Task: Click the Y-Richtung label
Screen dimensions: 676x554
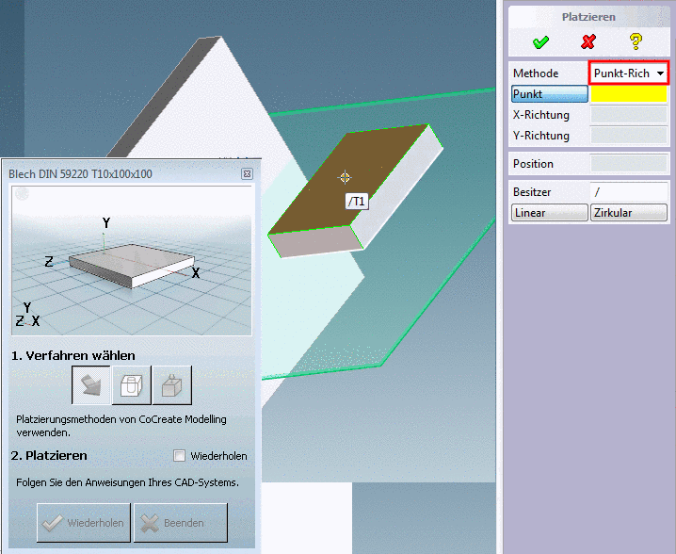Action: [x=541, y=136]
